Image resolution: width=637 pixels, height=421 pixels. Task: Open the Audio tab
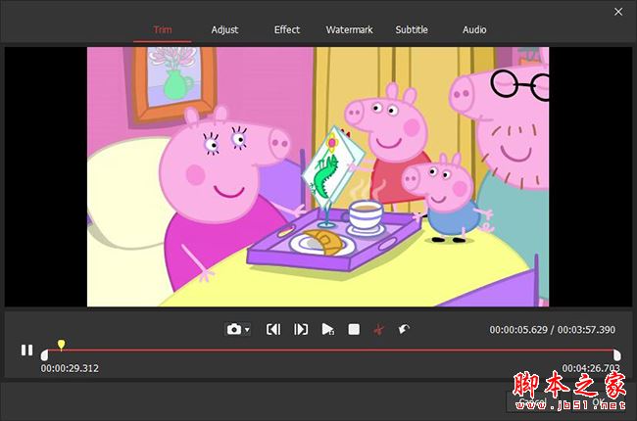click(474, 29)
